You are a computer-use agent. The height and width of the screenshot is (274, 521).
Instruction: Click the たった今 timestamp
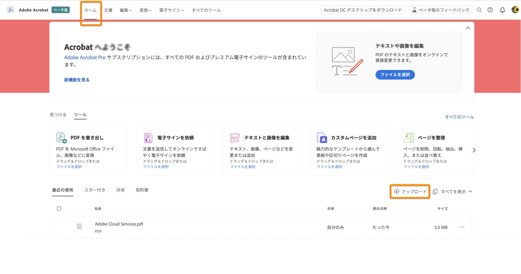pyautogui.click(x=381, y=227)
